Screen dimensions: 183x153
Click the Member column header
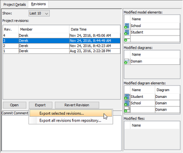(44, 29)
